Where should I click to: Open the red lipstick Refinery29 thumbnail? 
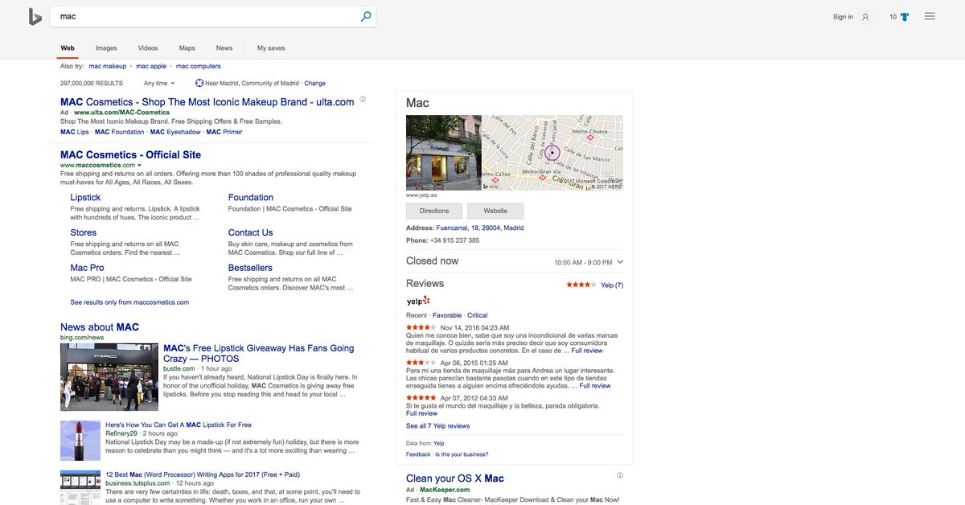[80, 441]
